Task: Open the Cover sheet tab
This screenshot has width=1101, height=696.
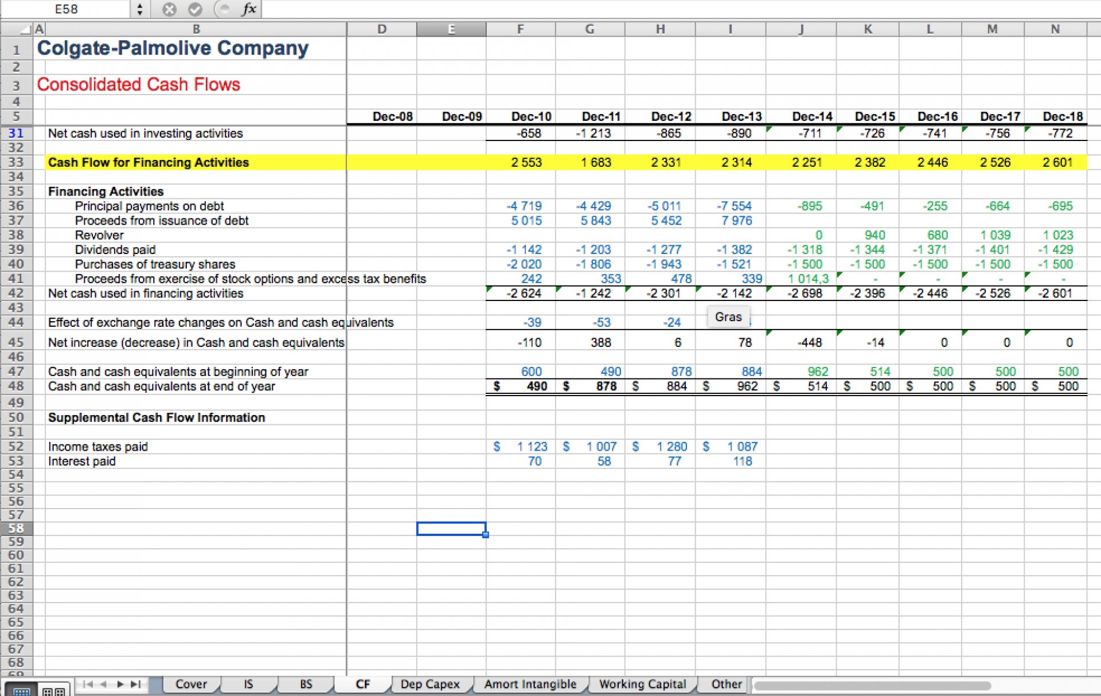Action: [x=191, y=684]
